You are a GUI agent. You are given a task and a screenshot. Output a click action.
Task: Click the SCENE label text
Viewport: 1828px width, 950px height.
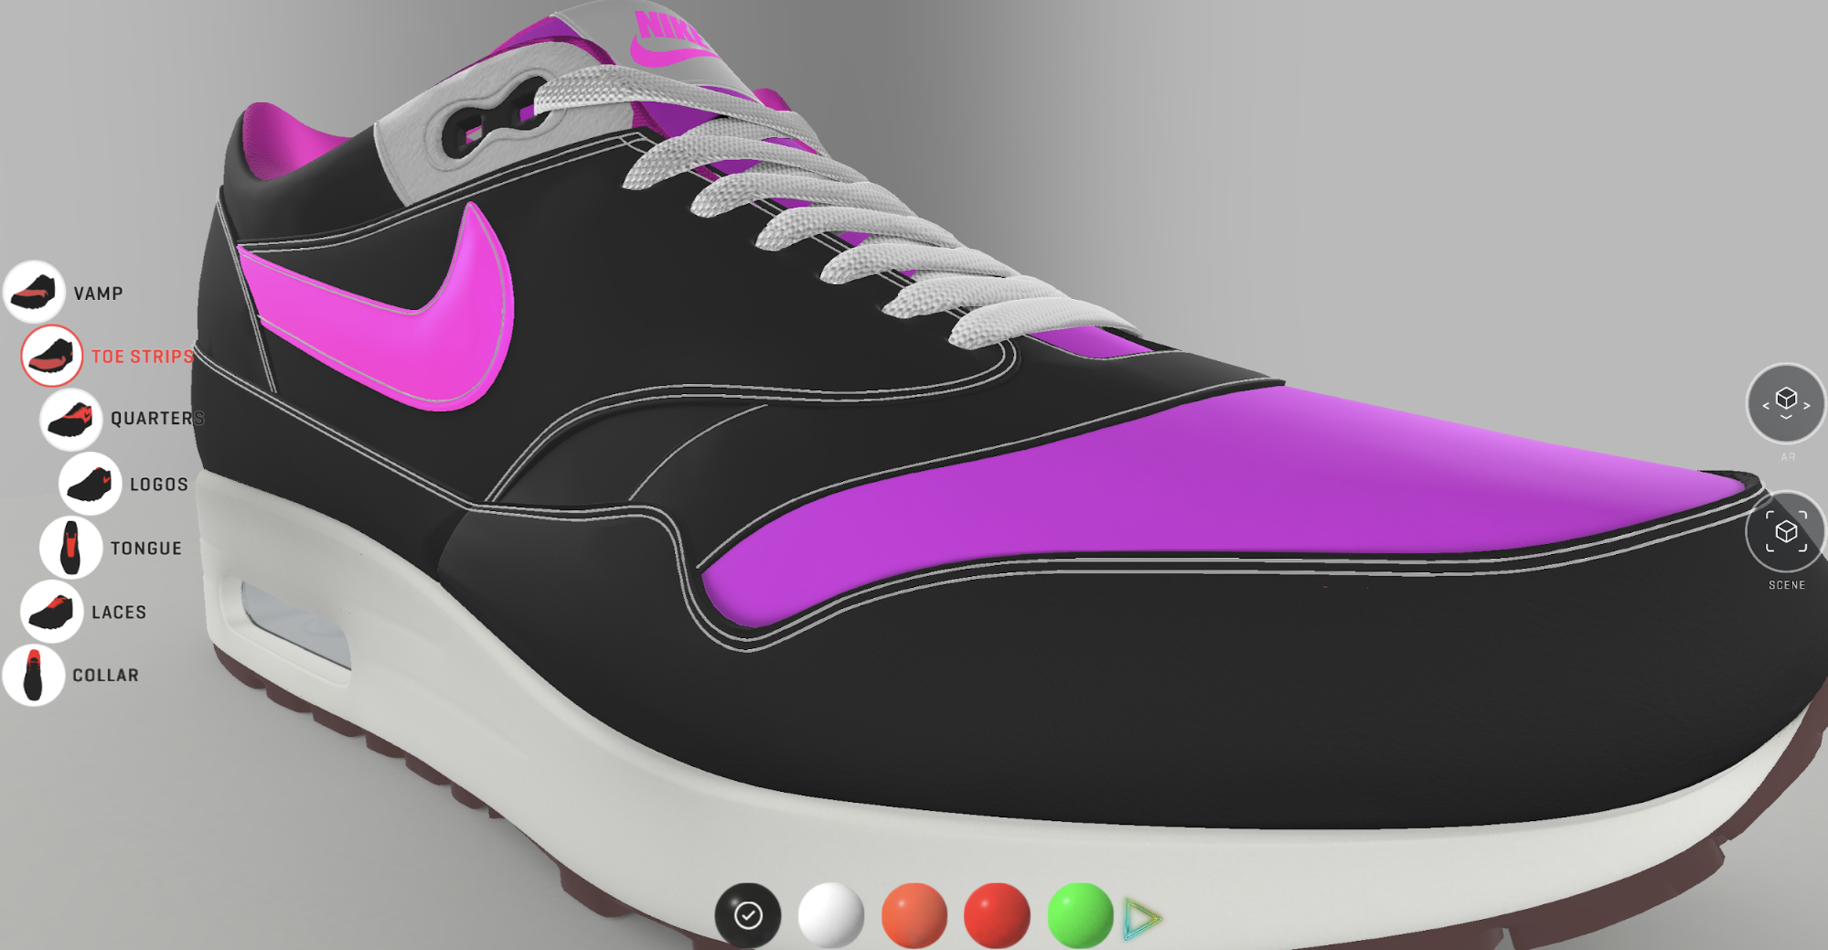(1787, 585)
